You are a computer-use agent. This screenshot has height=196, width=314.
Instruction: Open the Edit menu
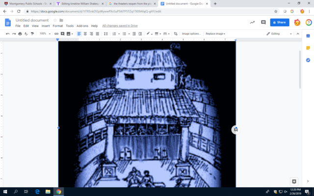[x=26, y=26]
